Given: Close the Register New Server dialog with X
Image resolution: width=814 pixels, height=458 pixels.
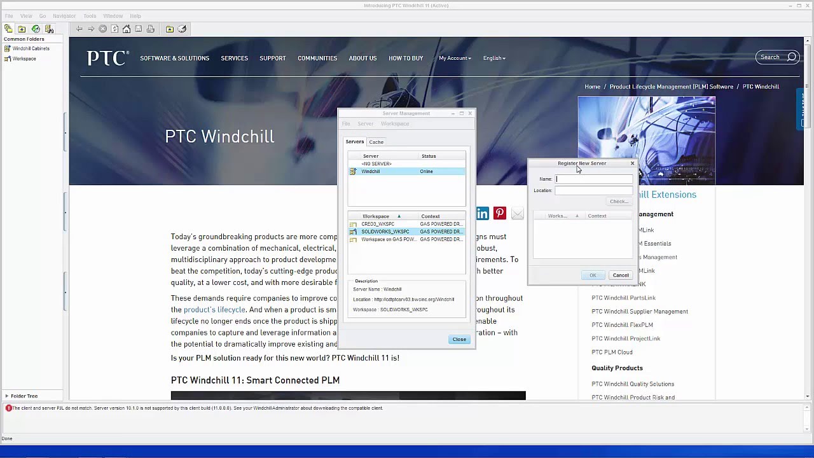Looking at the screenshot, I should tap(632, 163).
